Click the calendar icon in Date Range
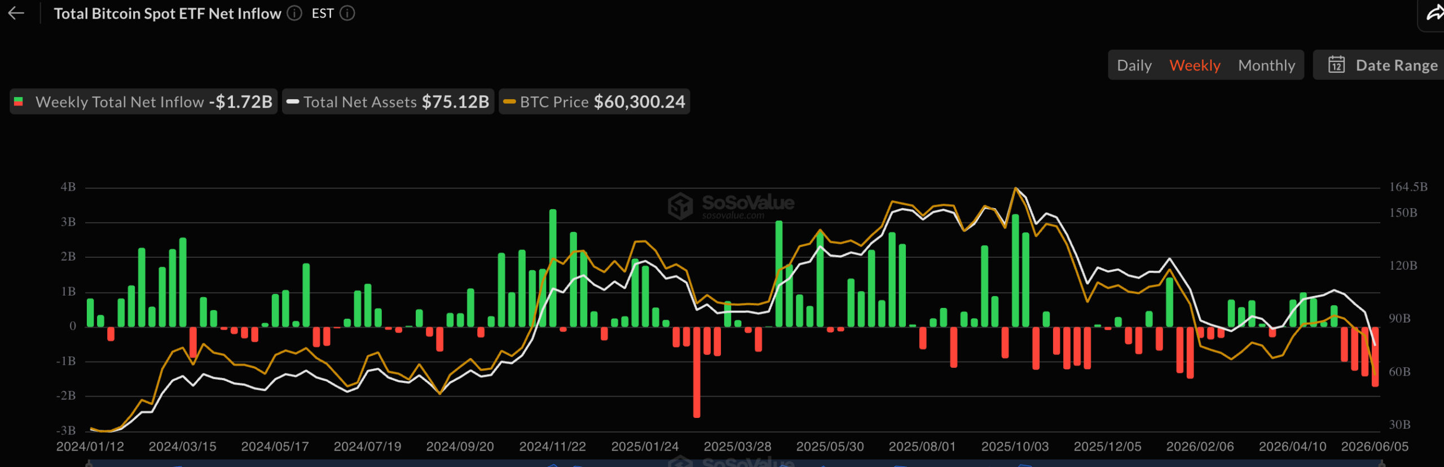Screen dimensions: 1444x467 pyautogui.click(x=1336, y=65)
